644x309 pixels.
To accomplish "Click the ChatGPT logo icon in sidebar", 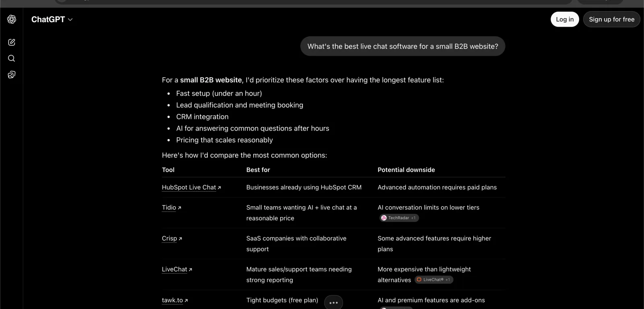I will tap(12, 19).
